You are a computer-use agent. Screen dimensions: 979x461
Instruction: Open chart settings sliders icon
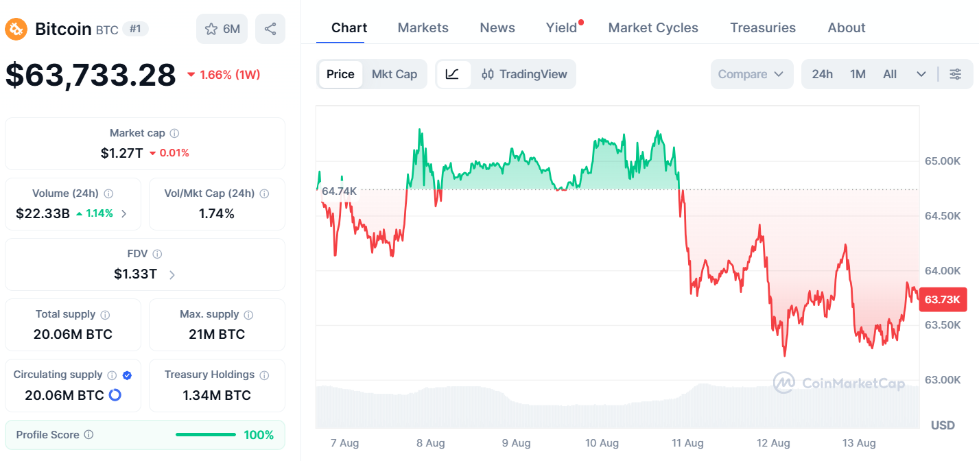955,74
